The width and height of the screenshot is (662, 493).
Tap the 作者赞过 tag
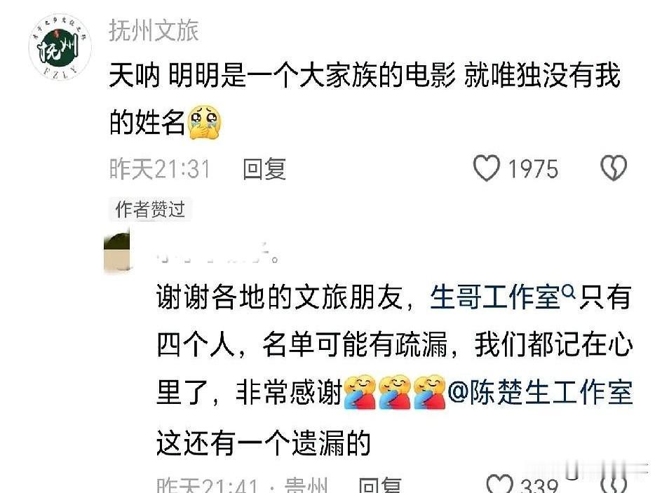coord(150,210)
